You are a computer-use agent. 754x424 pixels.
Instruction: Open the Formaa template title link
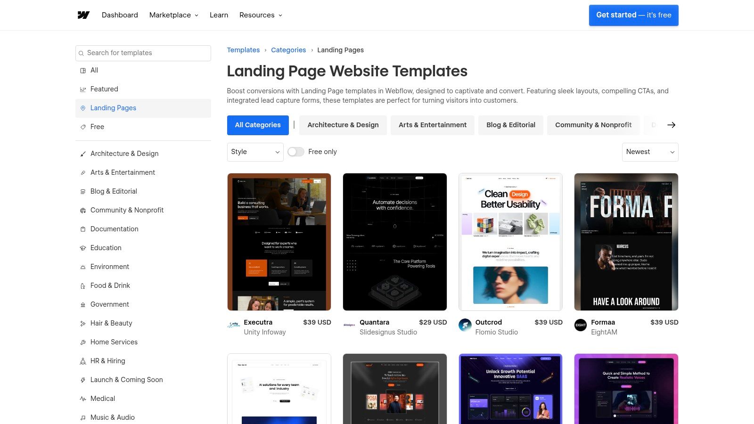tap(603, 322)
